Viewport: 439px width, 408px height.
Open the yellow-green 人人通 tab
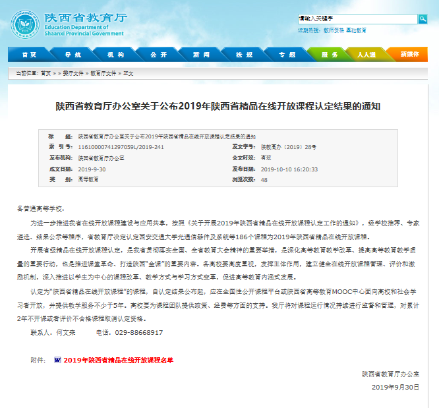[366, 55]
